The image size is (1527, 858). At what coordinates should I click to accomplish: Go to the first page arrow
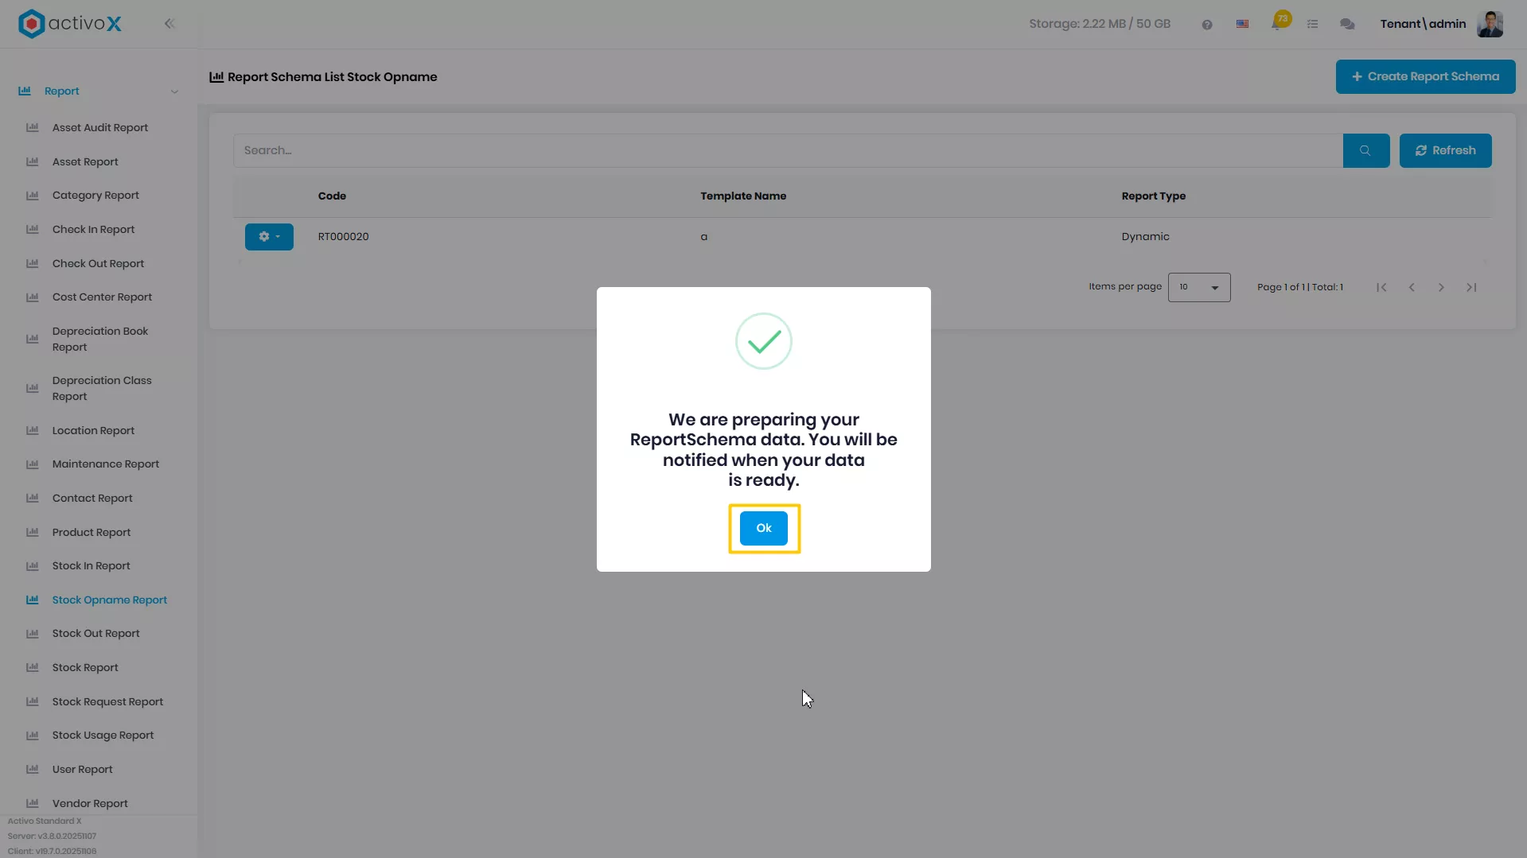pyautogui.click(x=1381, y=288)
